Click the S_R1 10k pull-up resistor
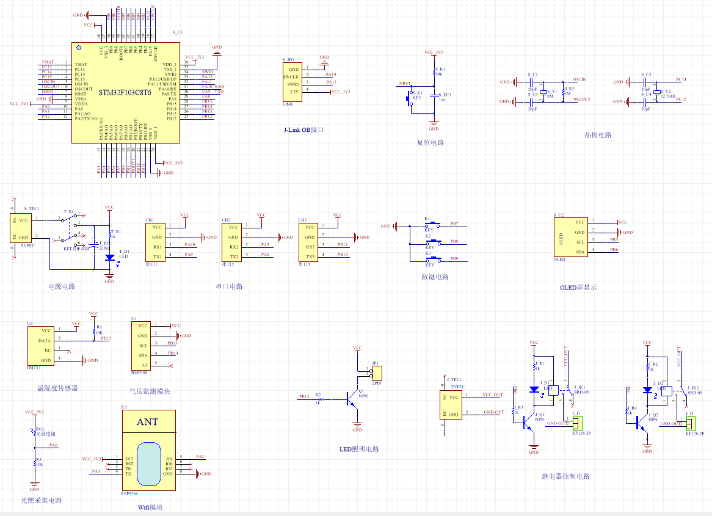The image size is (712, 516). (x=435, y=71)
